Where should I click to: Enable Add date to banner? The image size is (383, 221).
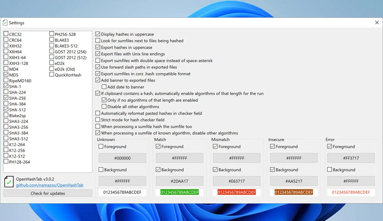point(104,87)
